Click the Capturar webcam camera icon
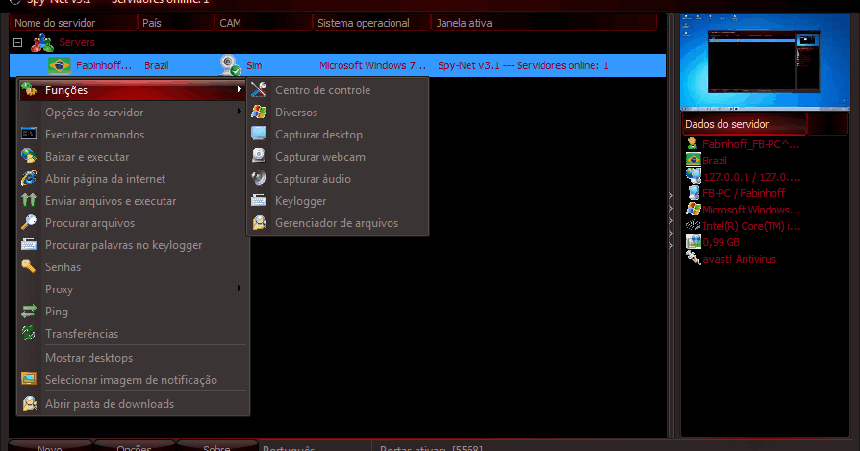 tap(259, 156)
